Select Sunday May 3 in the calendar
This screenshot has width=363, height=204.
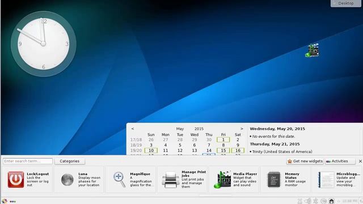tap(151, 145)
